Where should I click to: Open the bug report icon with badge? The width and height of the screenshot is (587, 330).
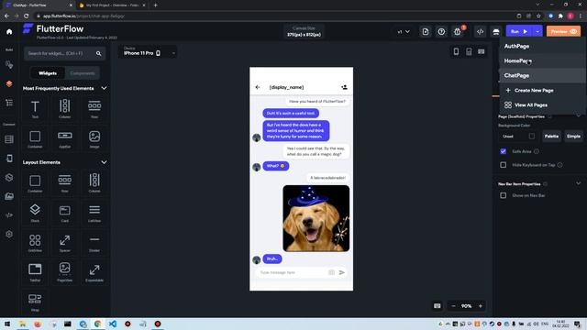(458, 32)
